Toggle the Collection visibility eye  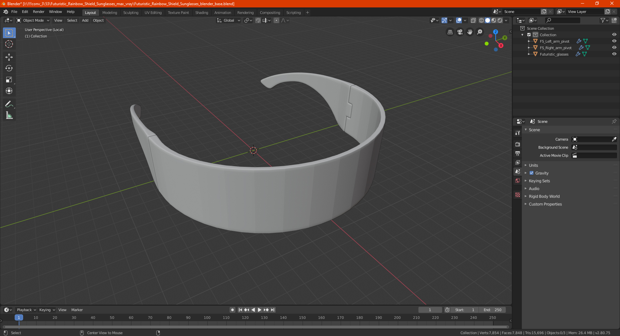point(614,35)
